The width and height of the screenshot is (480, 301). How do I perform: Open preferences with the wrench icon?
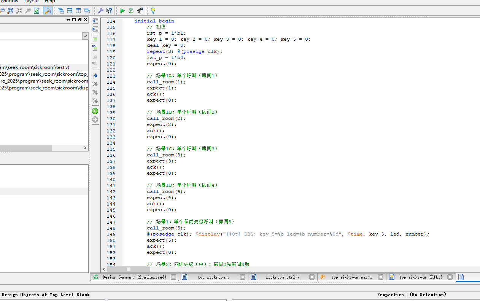tap(100, 11)
